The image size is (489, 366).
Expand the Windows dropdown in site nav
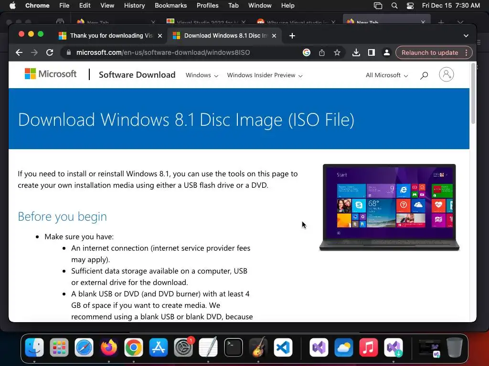tap(202, 75)
